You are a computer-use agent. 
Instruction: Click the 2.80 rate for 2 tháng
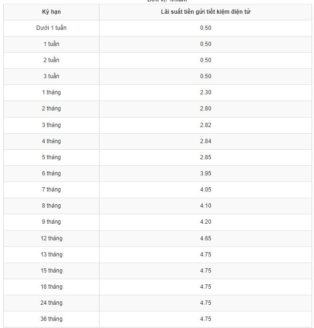206,109
